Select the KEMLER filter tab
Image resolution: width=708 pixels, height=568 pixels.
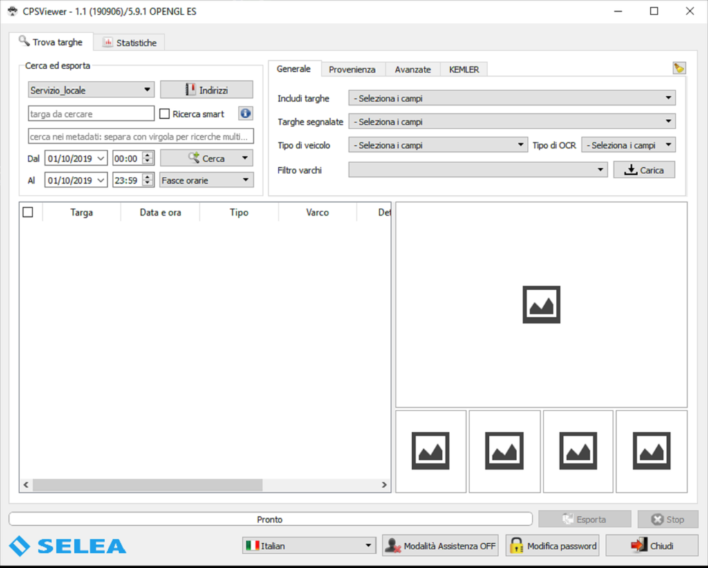(x=464, y=70)
